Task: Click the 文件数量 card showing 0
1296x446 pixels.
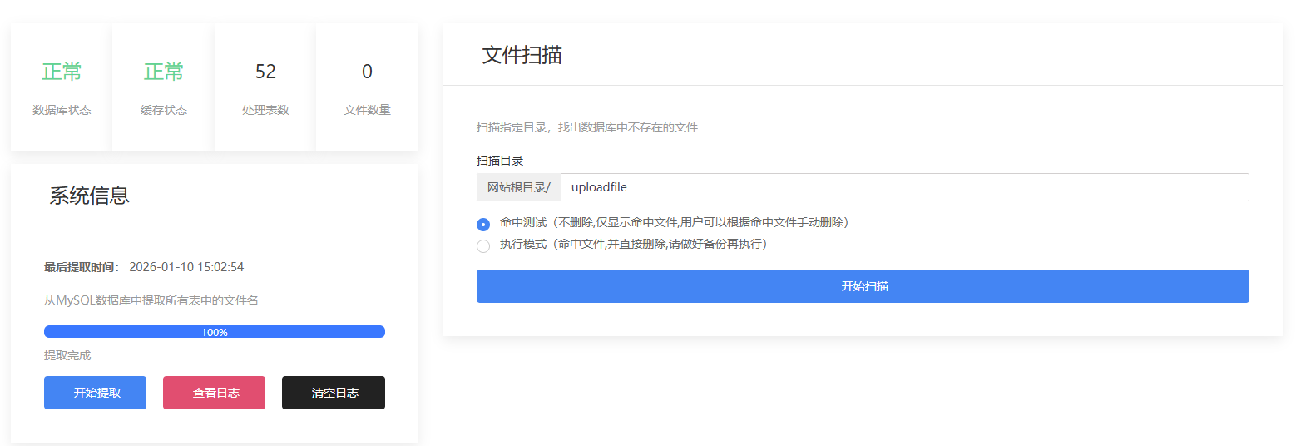Action: pos(367,87)
